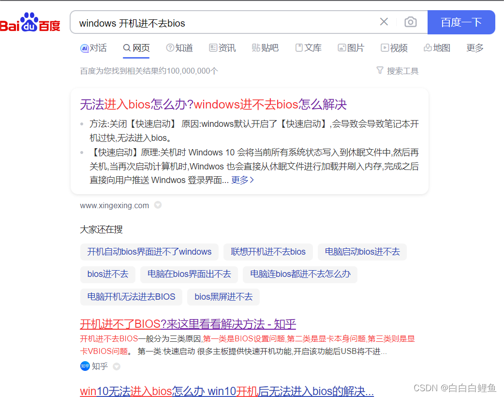
Task: Click the 贴吧 tab icon
Action: [256, 47]
